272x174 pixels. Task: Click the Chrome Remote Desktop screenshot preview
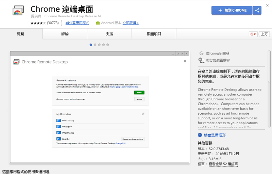pyautogui.click(x=100, y=107)
